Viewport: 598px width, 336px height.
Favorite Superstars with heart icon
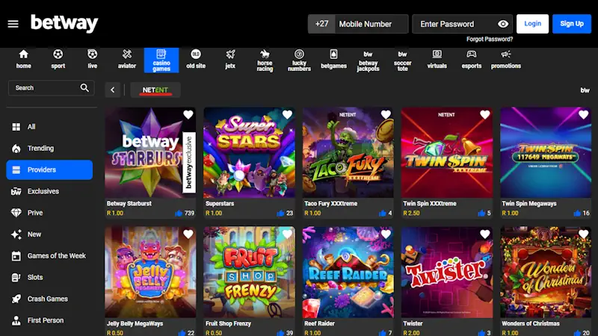[287, 115]
